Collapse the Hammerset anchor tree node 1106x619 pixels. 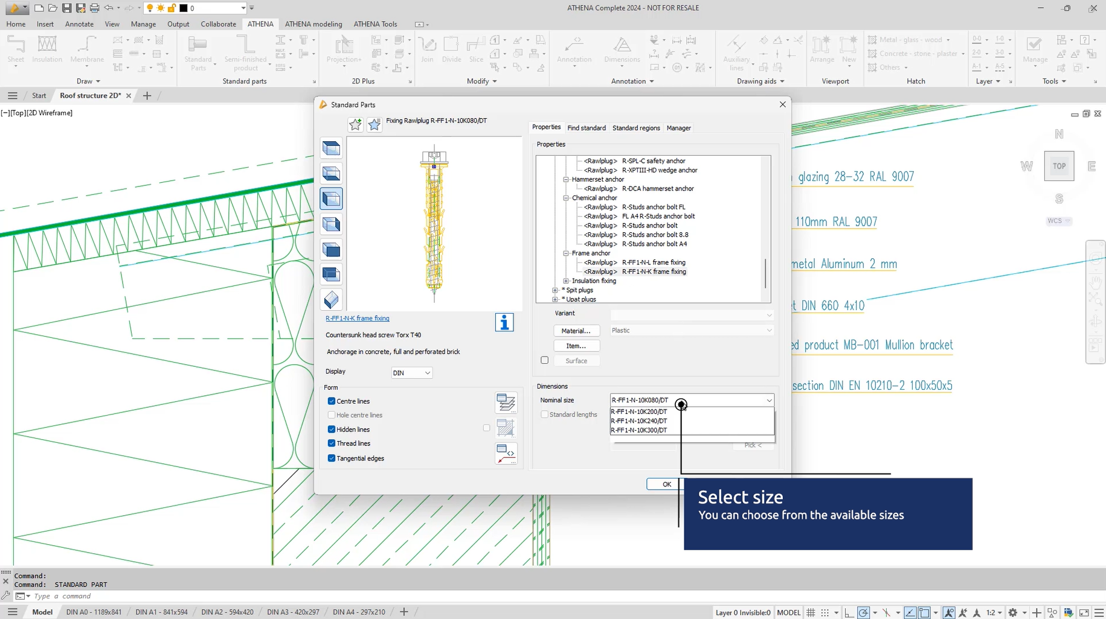coord(566,179)
